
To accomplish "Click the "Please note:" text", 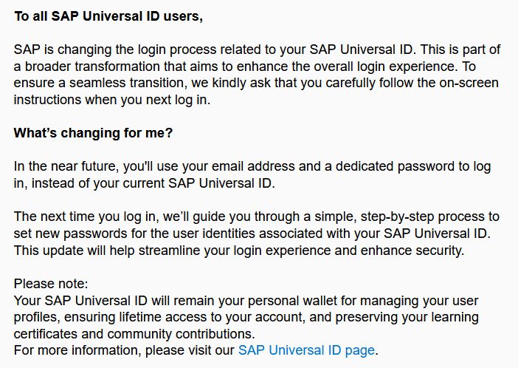I will coord(51,283).
